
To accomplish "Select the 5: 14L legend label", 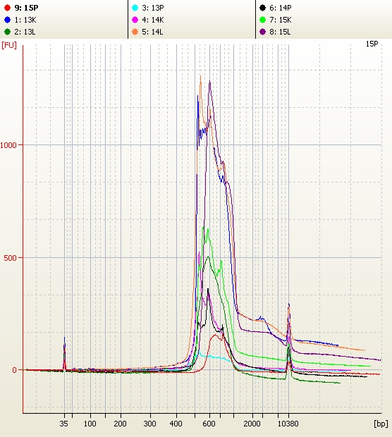I will [152, 32].
